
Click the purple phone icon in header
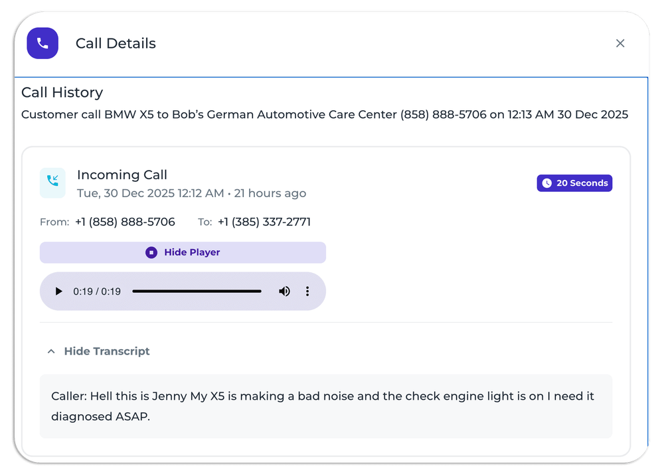click(x=42, y=43)
